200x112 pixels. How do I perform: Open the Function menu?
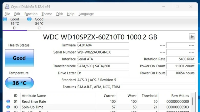coord(31,14)
